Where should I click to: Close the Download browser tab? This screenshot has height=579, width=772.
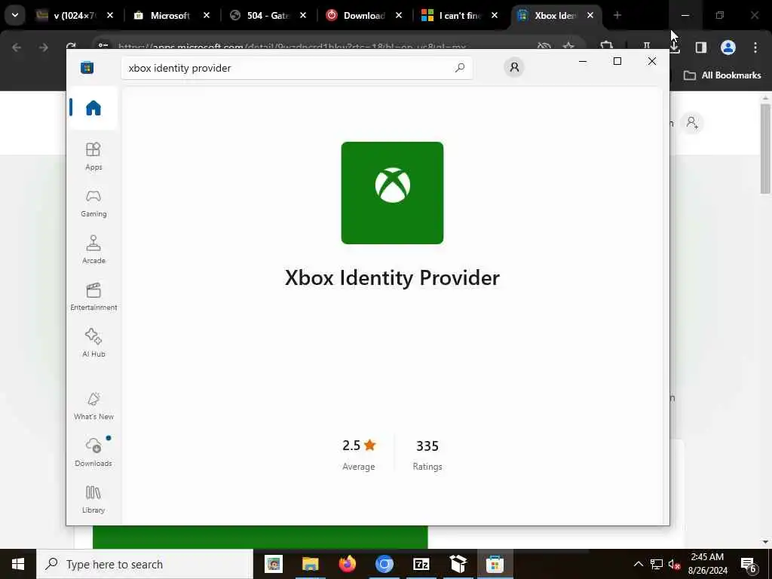tap(399, 15)
